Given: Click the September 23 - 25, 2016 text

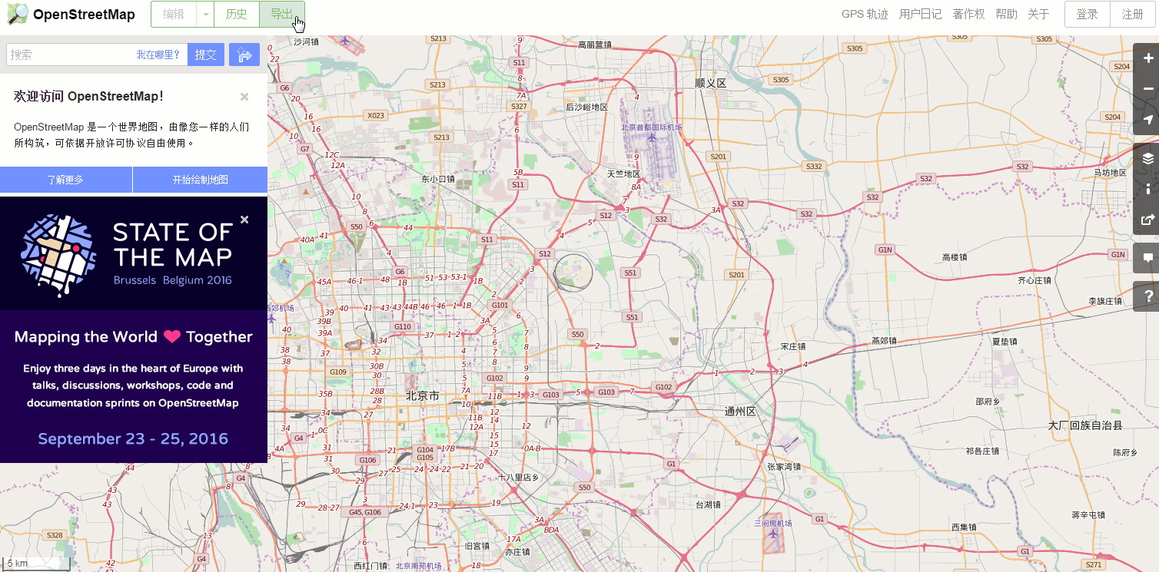Looking at the screenshot, I should [133, 439].
